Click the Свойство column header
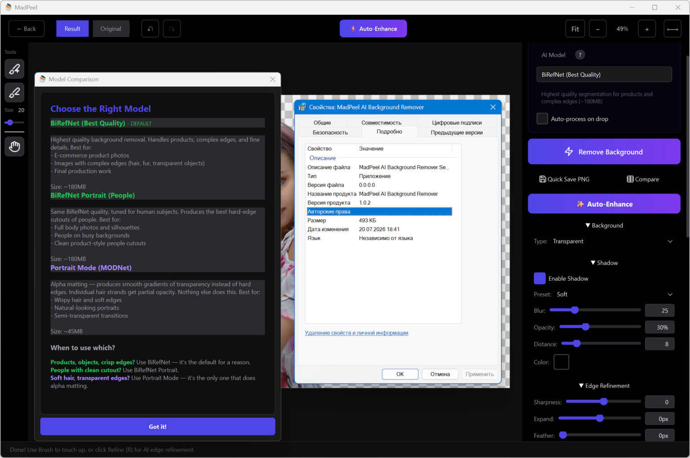The height and width of the screenshot is (458, 690). (x=331, y=149)
